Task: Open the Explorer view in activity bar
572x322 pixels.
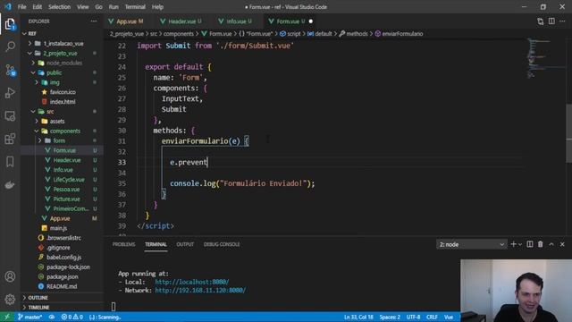Action: [x=10, y=24]
